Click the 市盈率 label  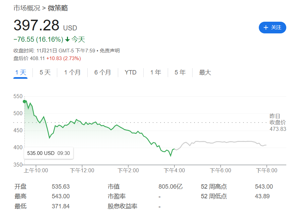[117, 196]
